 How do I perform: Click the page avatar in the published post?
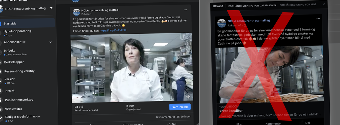(x=76, y=12)
